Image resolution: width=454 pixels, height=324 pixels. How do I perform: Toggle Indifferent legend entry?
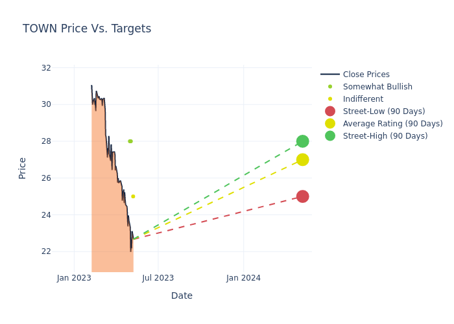click(363, 99)
